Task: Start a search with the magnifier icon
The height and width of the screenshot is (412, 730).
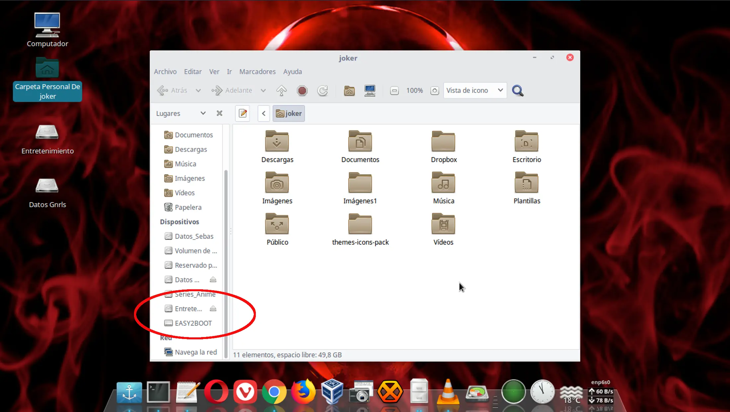Action: click(x=517, y=90)
